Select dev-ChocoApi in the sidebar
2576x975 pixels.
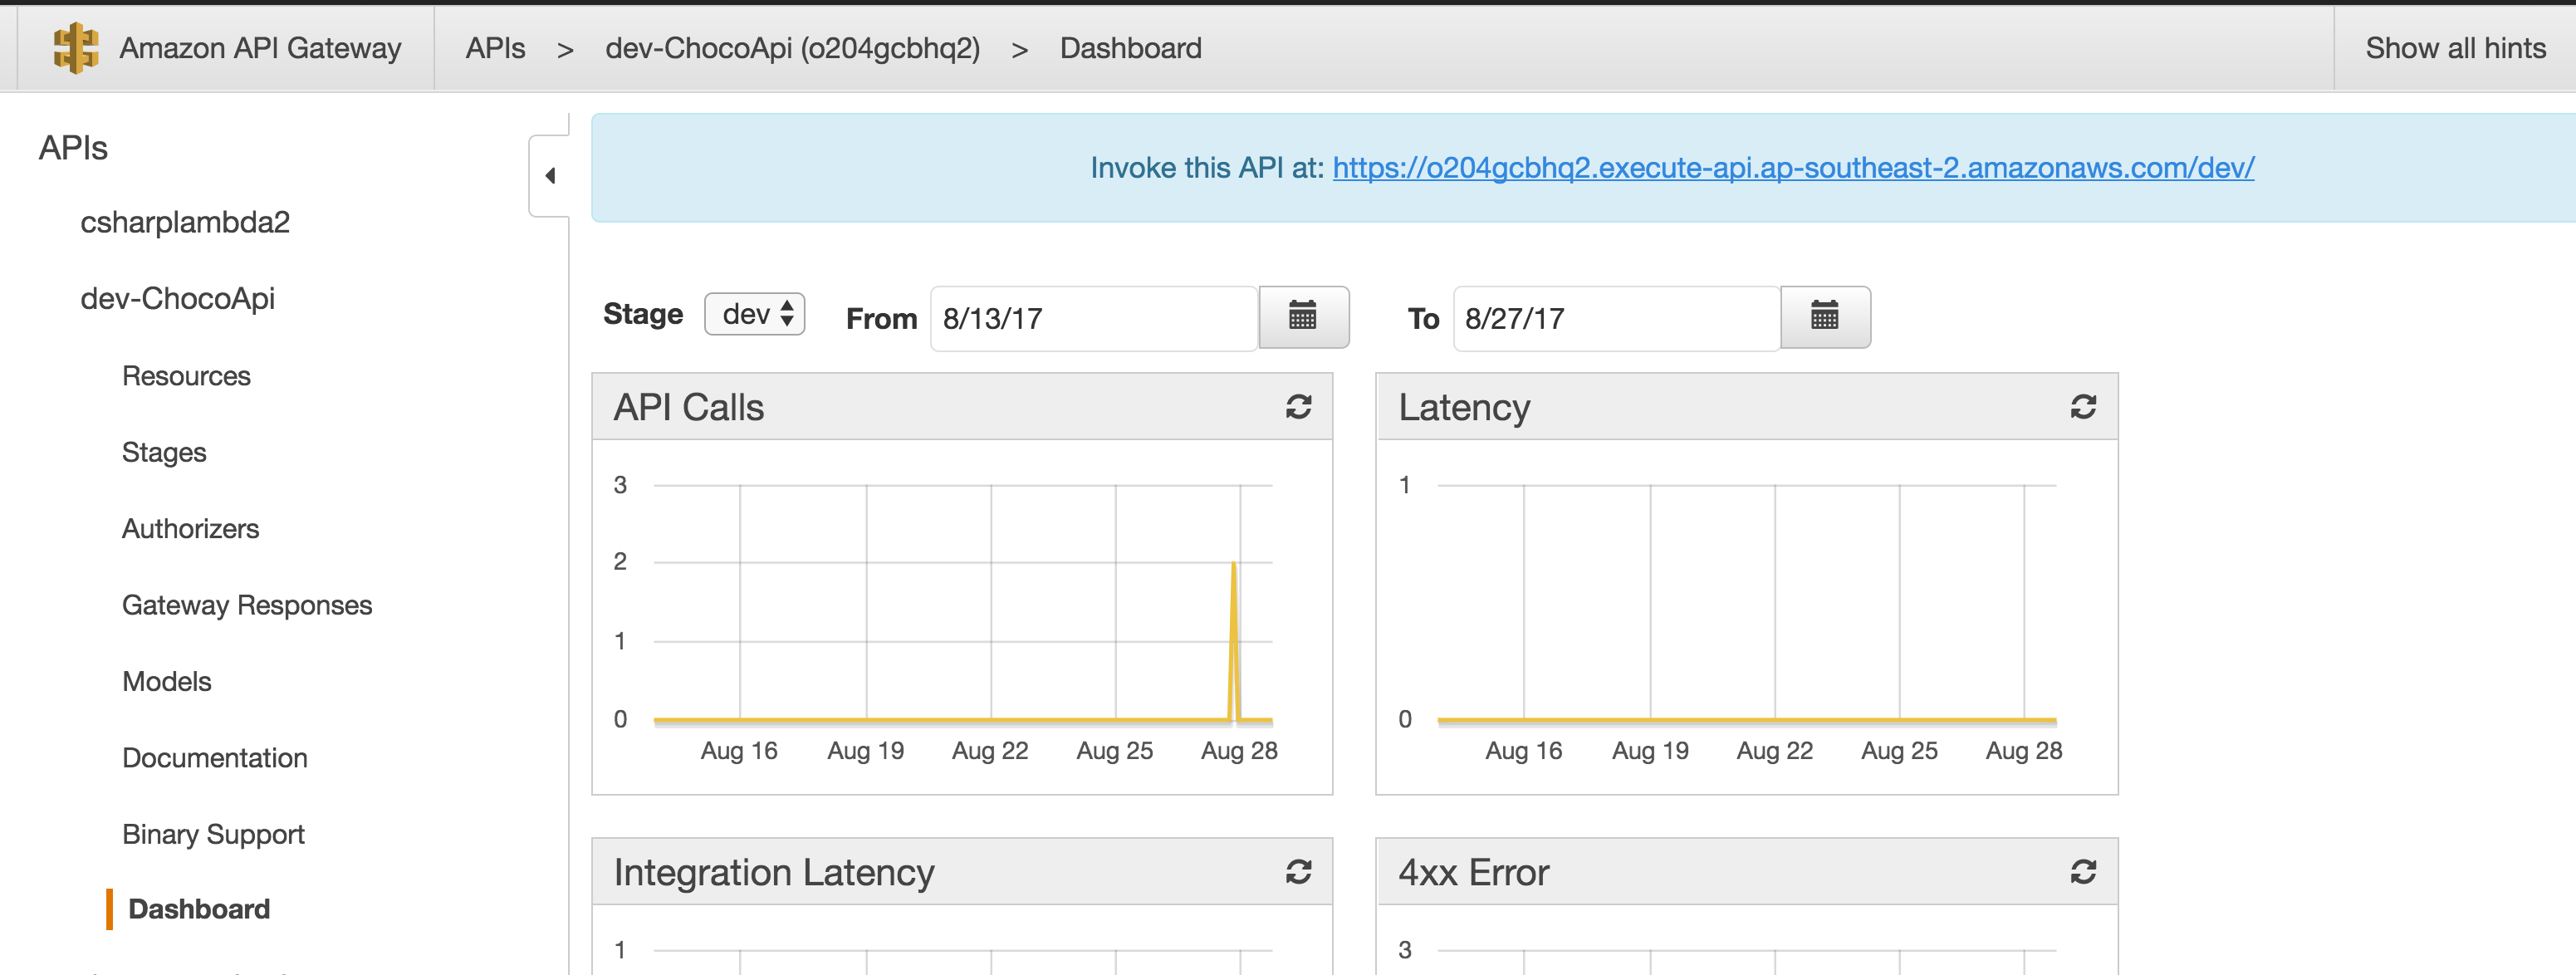[177, 299]
